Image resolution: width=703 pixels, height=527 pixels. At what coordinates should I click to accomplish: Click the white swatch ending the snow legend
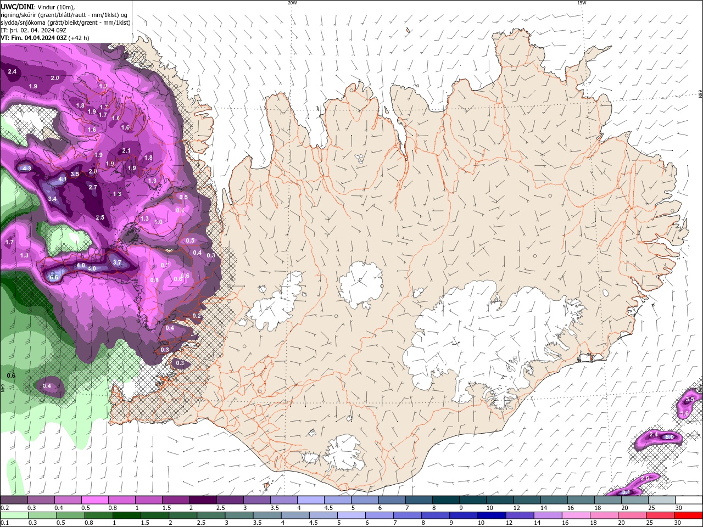pyautogui.click(x=689, y=500)
